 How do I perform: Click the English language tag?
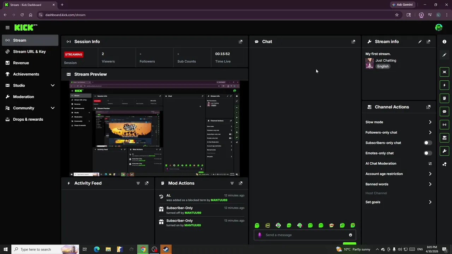point(383,66)
